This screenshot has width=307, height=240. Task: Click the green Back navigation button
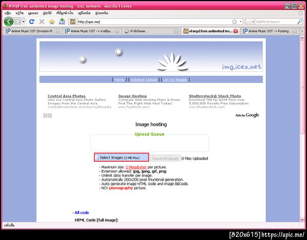pyautogui.click(x=9, y=21)
